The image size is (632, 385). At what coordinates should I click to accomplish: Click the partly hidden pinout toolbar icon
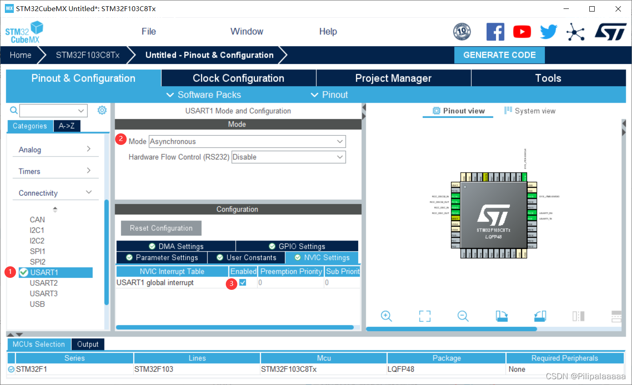616,316
